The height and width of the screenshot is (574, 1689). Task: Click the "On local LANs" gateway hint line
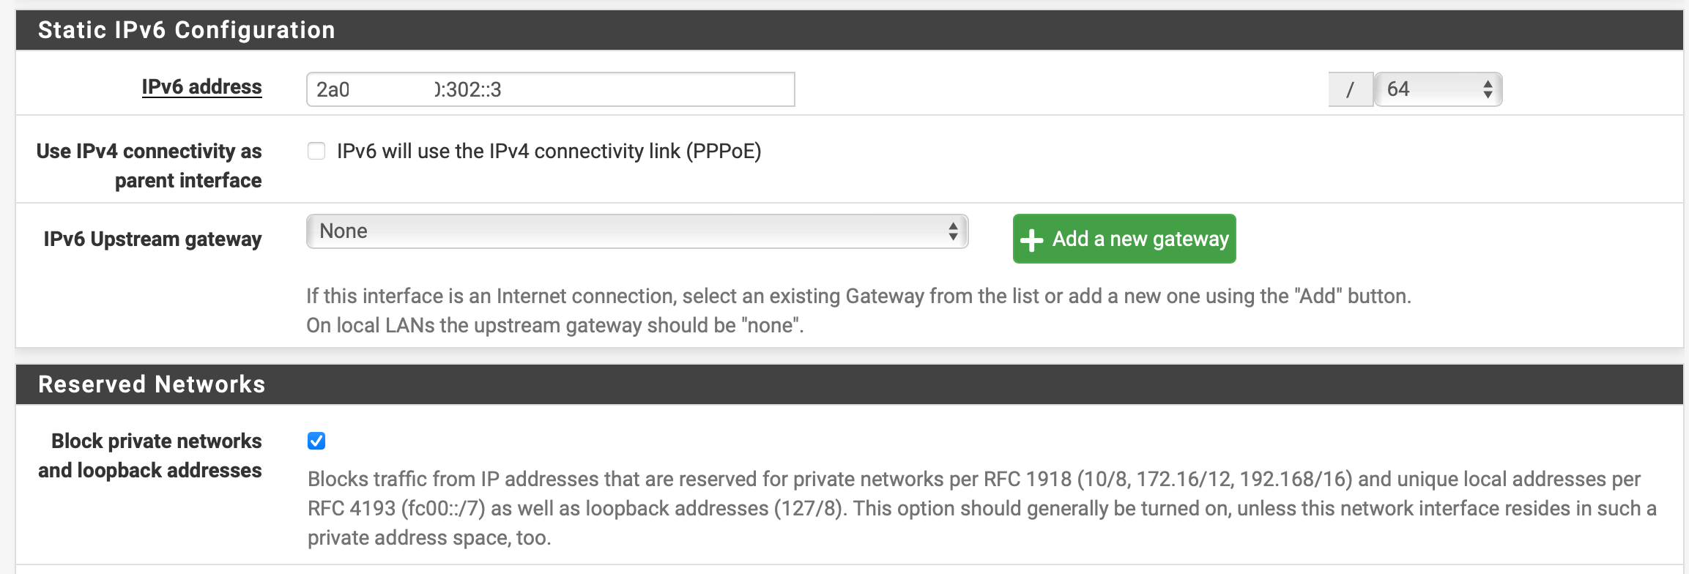click(554, 325)
